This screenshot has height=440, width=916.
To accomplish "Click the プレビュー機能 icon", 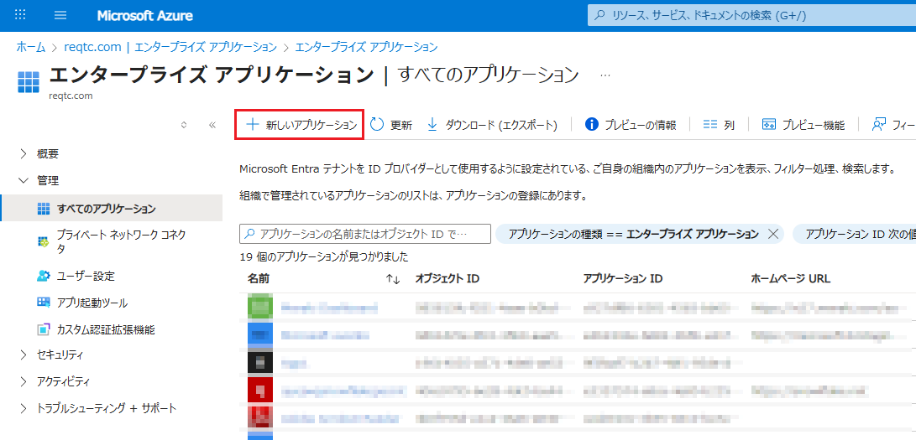I will 769,125.
